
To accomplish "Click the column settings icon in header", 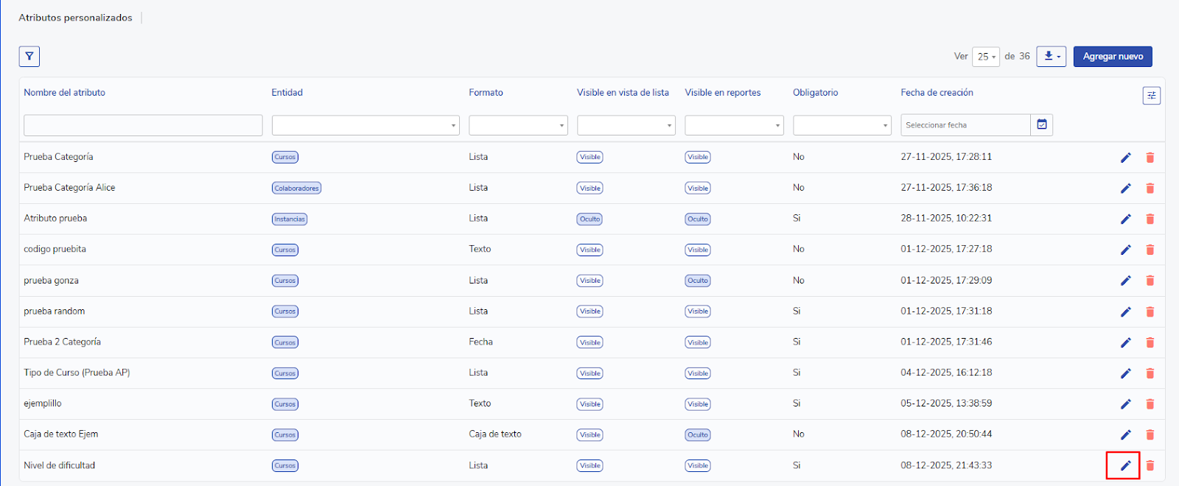I will [1151, 96].
